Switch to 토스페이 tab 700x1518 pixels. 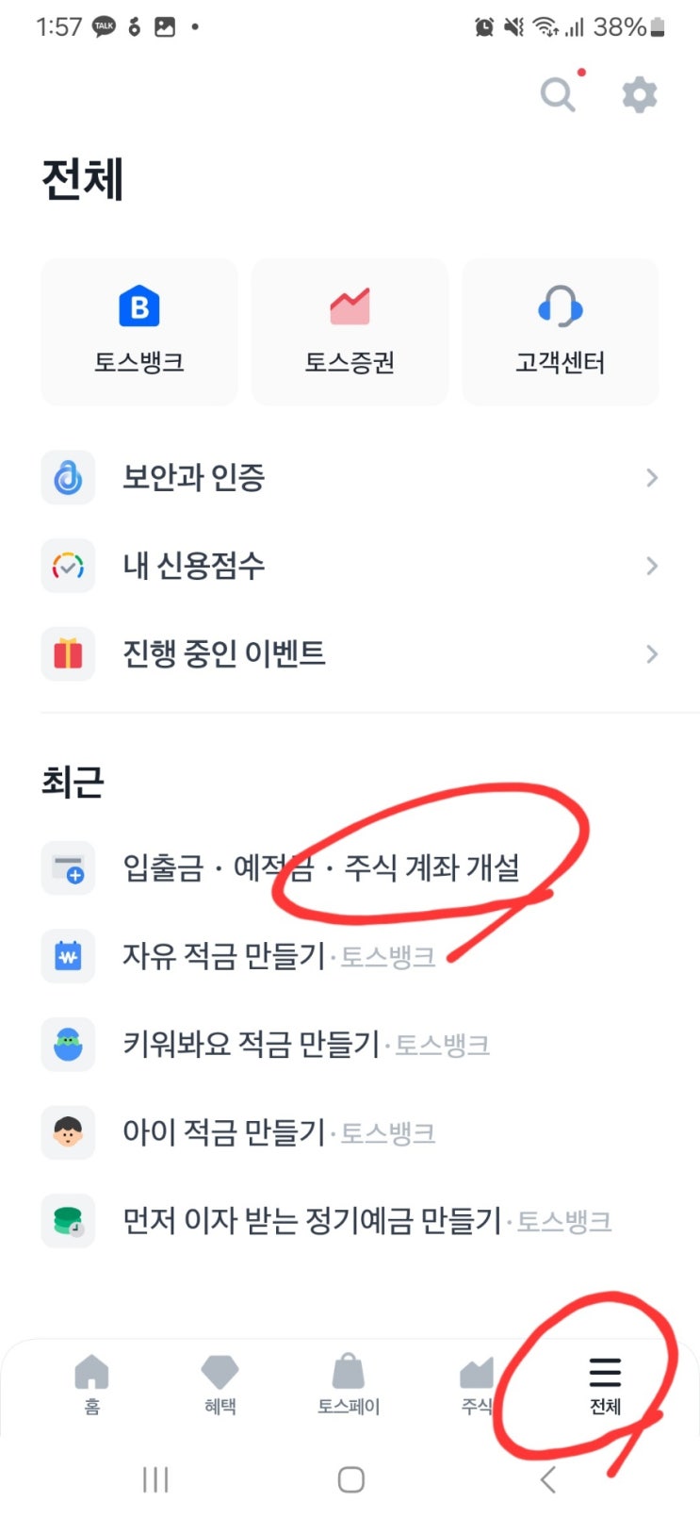coord(349,1384)
